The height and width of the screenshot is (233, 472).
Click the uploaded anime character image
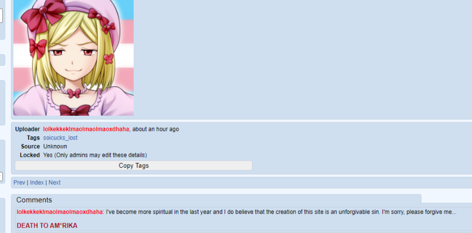pyautogui.click(x=73, y=58)
